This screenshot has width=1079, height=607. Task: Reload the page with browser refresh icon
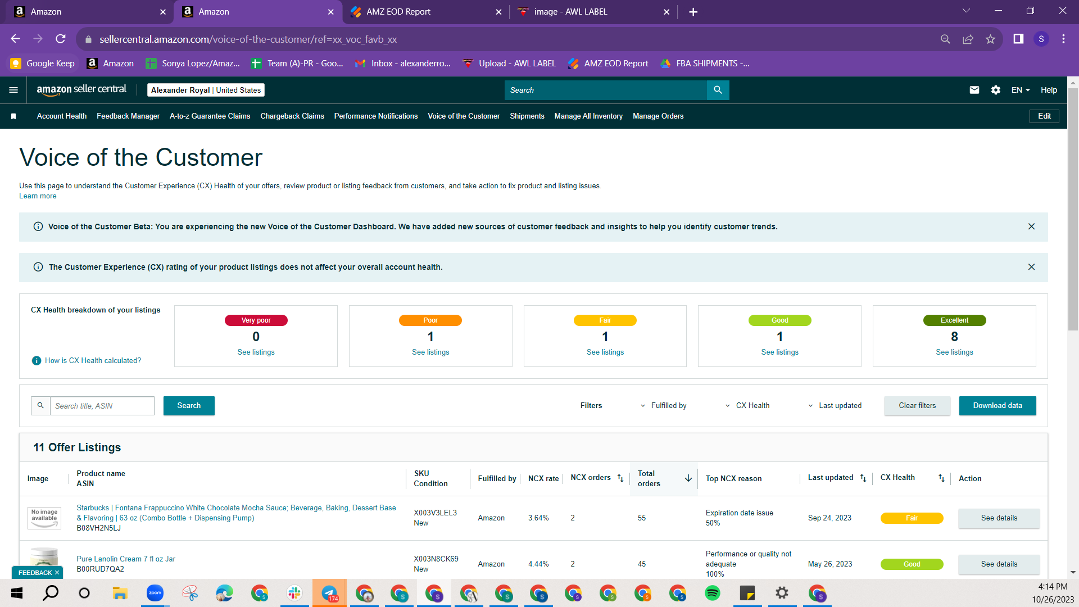point(61,39)
